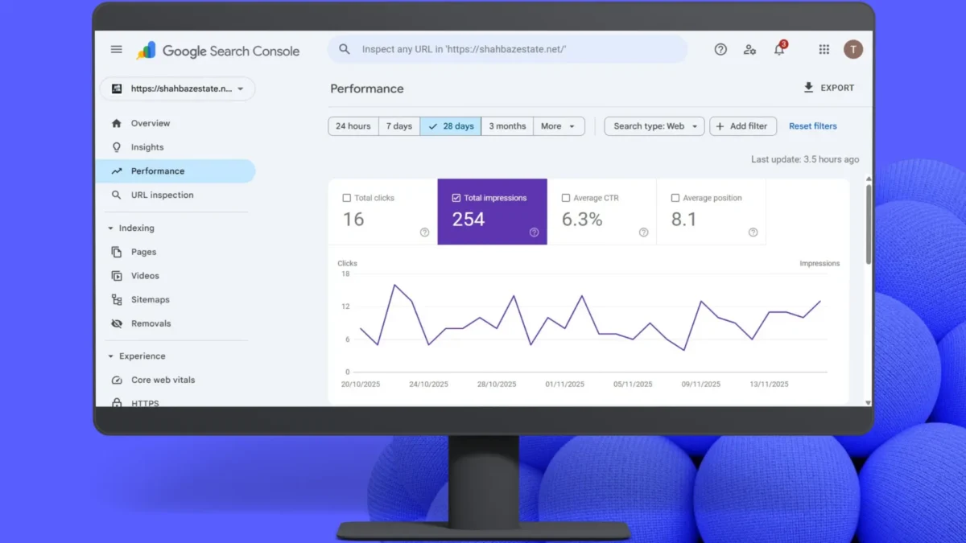Viewport: 966px width, 543px height.
Task: Open the Search type: Web dropdown
Action: point(654,126)
